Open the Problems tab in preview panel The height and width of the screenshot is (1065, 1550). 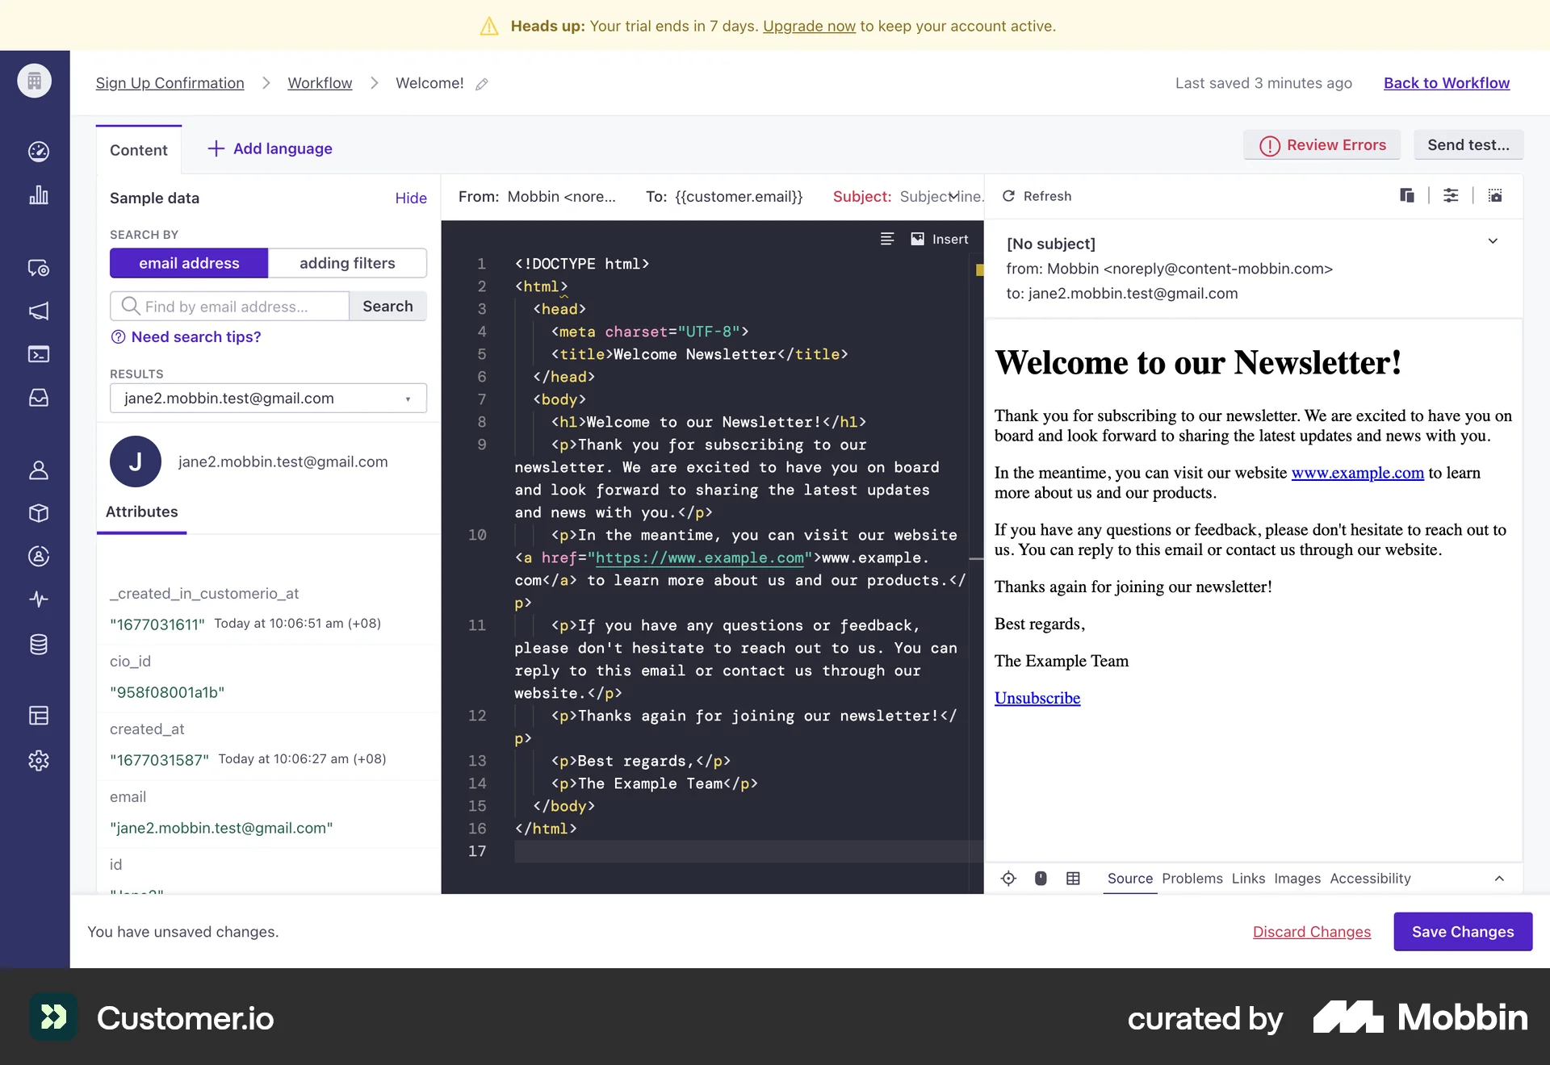1192,879
